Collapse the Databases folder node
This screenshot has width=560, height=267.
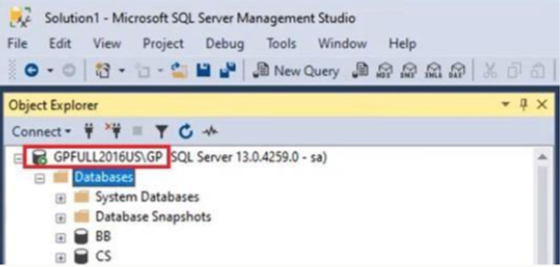[x=39, y=178]
